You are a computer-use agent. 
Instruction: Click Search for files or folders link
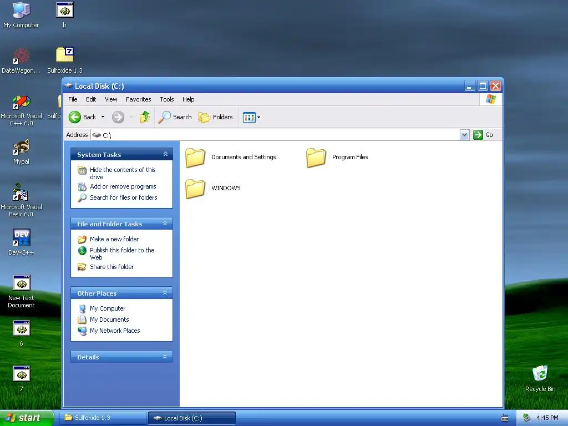[124, 197]
